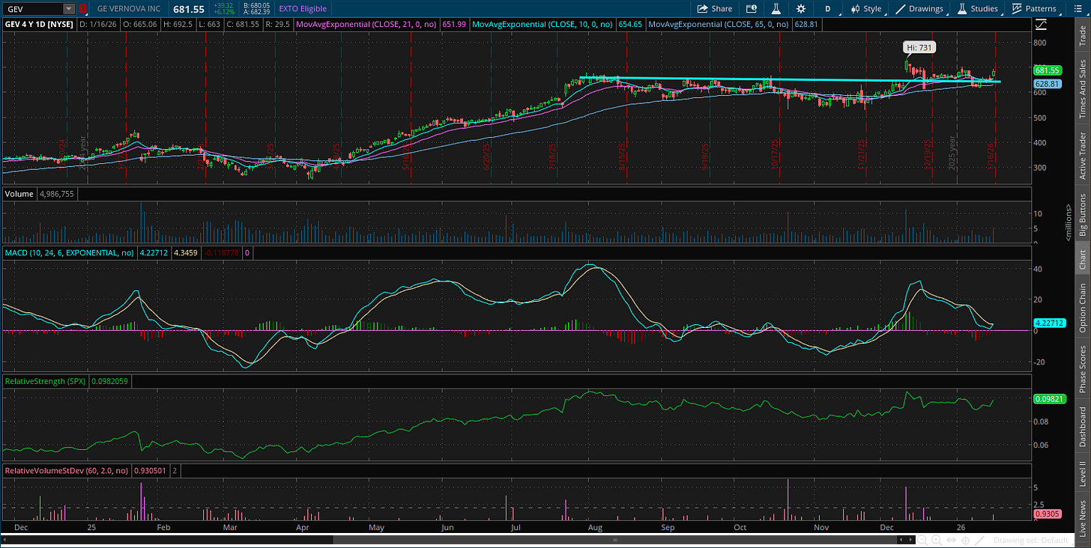This screenshot has height=548, width=1091.
Task: Toggle the price-axis scale icon
Action: pyautogui.click(x=1041, y=25)
